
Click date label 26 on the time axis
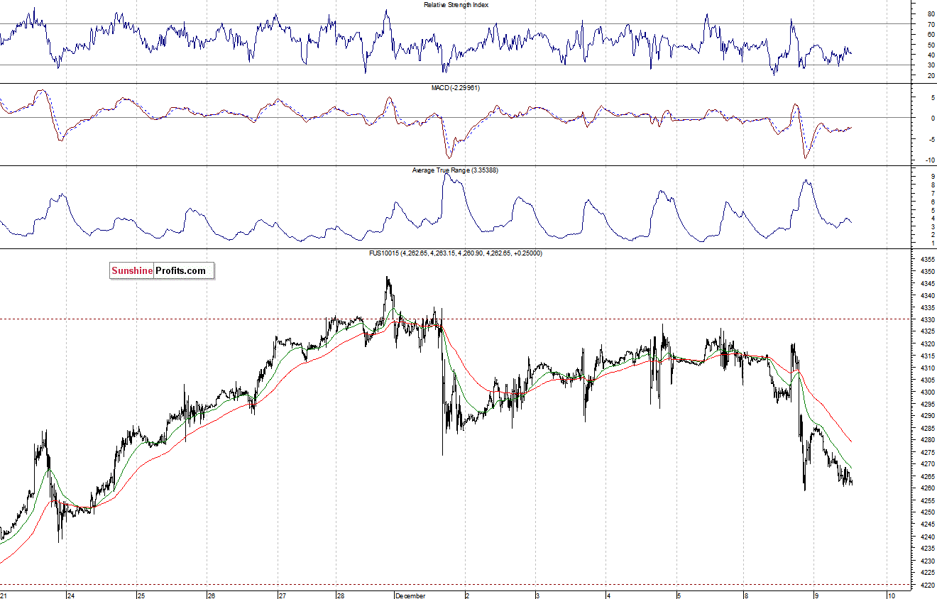point(211,595)
